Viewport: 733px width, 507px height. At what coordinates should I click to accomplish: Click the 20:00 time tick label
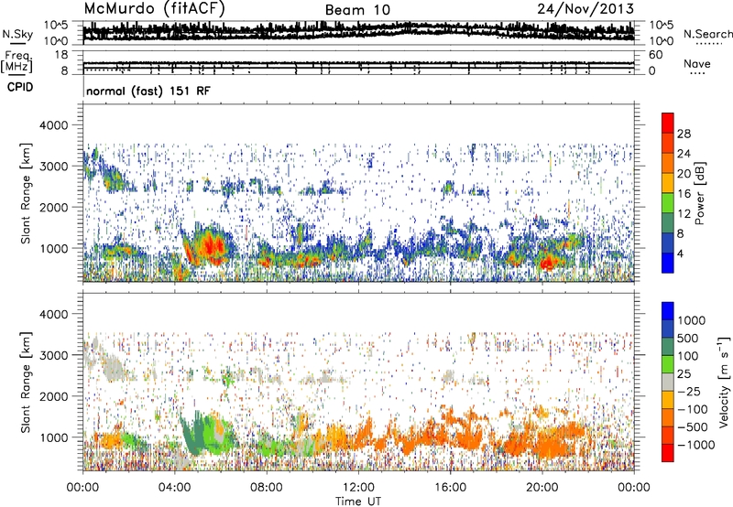pos(542,488)
